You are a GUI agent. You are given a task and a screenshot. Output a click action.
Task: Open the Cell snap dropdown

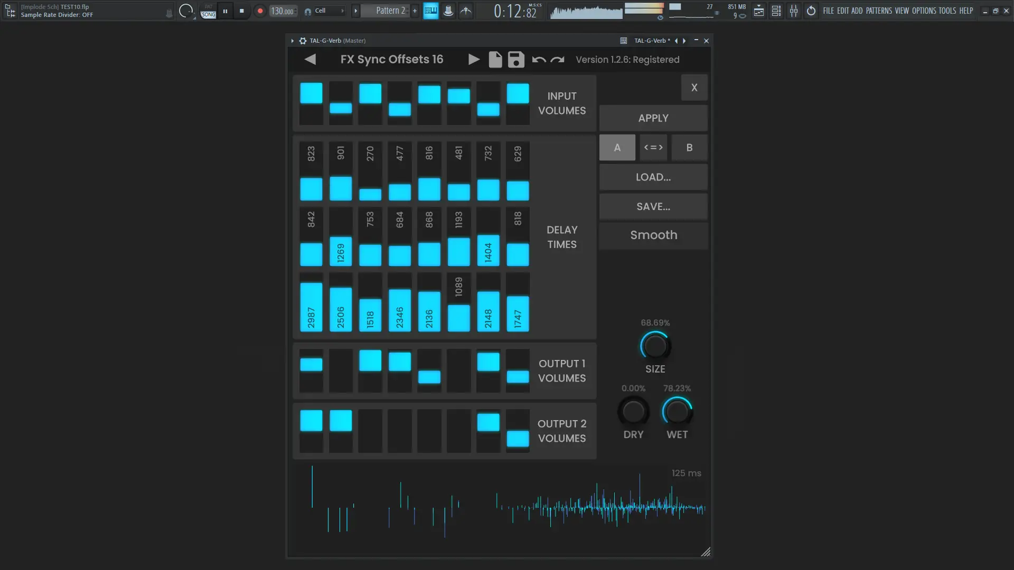[x=328, y=11]
